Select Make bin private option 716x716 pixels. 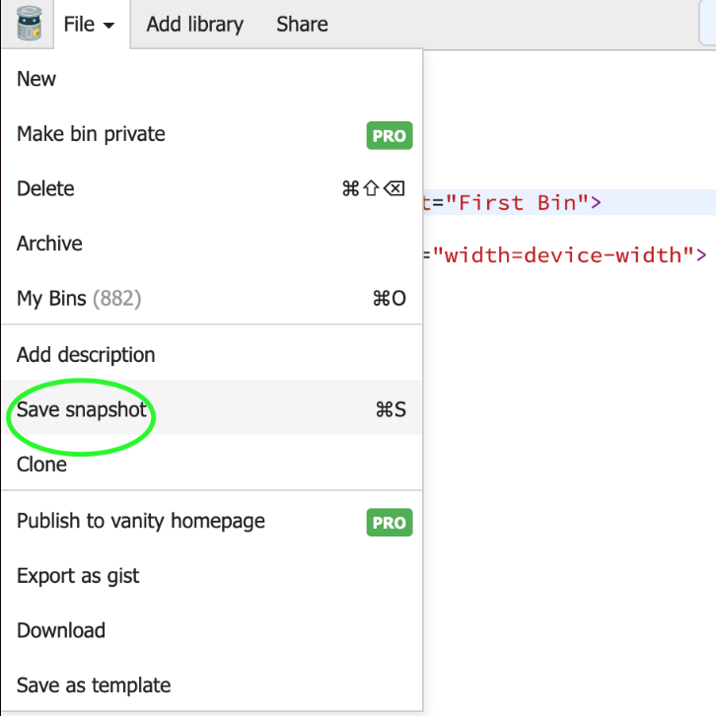point(212,134)
